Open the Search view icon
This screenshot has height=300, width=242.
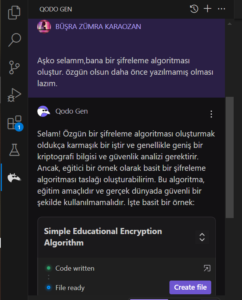tap(14, 39)
